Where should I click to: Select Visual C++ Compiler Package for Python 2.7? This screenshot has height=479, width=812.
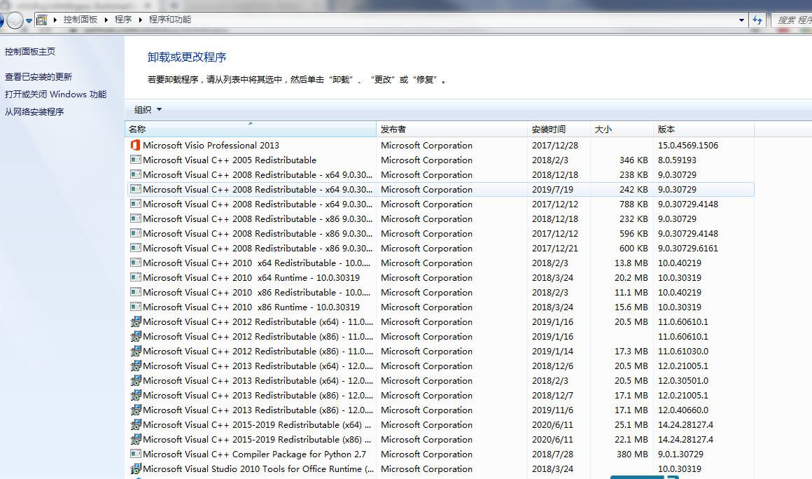pos(254,454)
